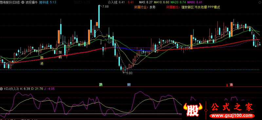
Task: Open dropdown arrow beside 渤海股份(日线)
Action: tap(23, 2)
